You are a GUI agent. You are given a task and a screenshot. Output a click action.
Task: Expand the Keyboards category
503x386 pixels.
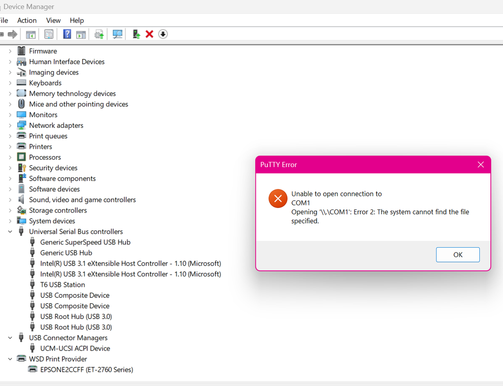pos(10,83)
